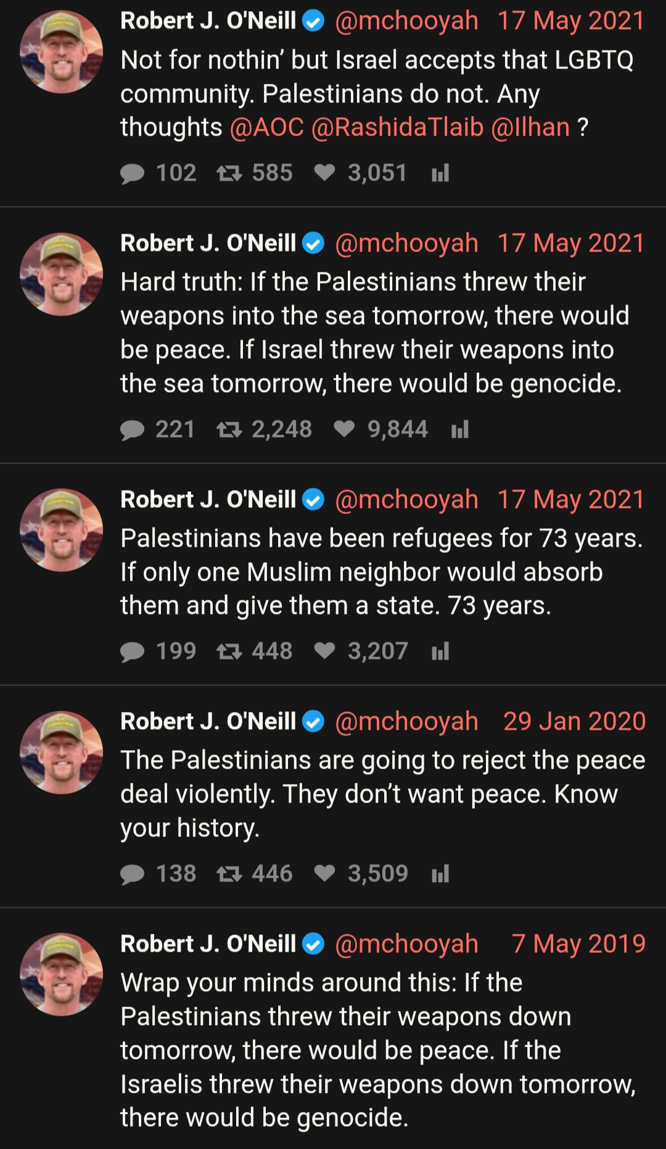Open analytics icon next to 9,844 likes
Image resolution: width=666 pixels, height=1149 pixels.
tap(460, 429)
